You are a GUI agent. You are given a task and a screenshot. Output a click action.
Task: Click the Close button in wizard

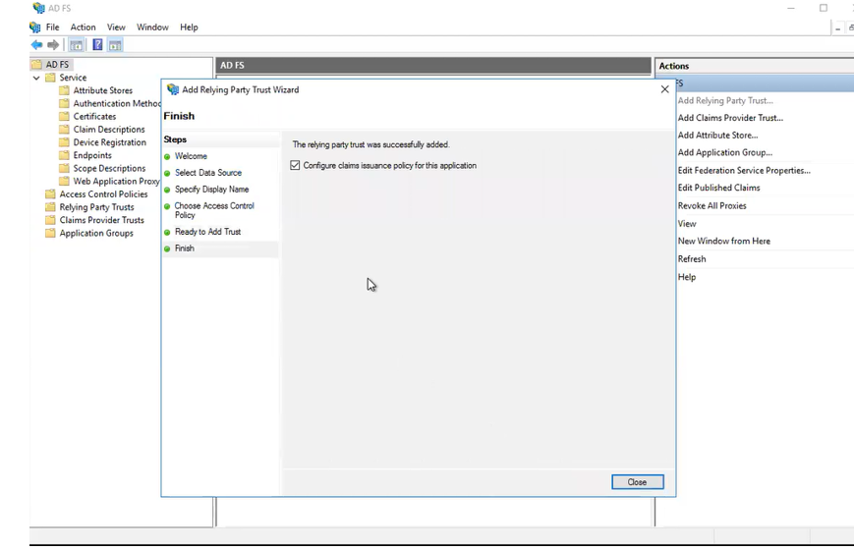pos(637,482)
